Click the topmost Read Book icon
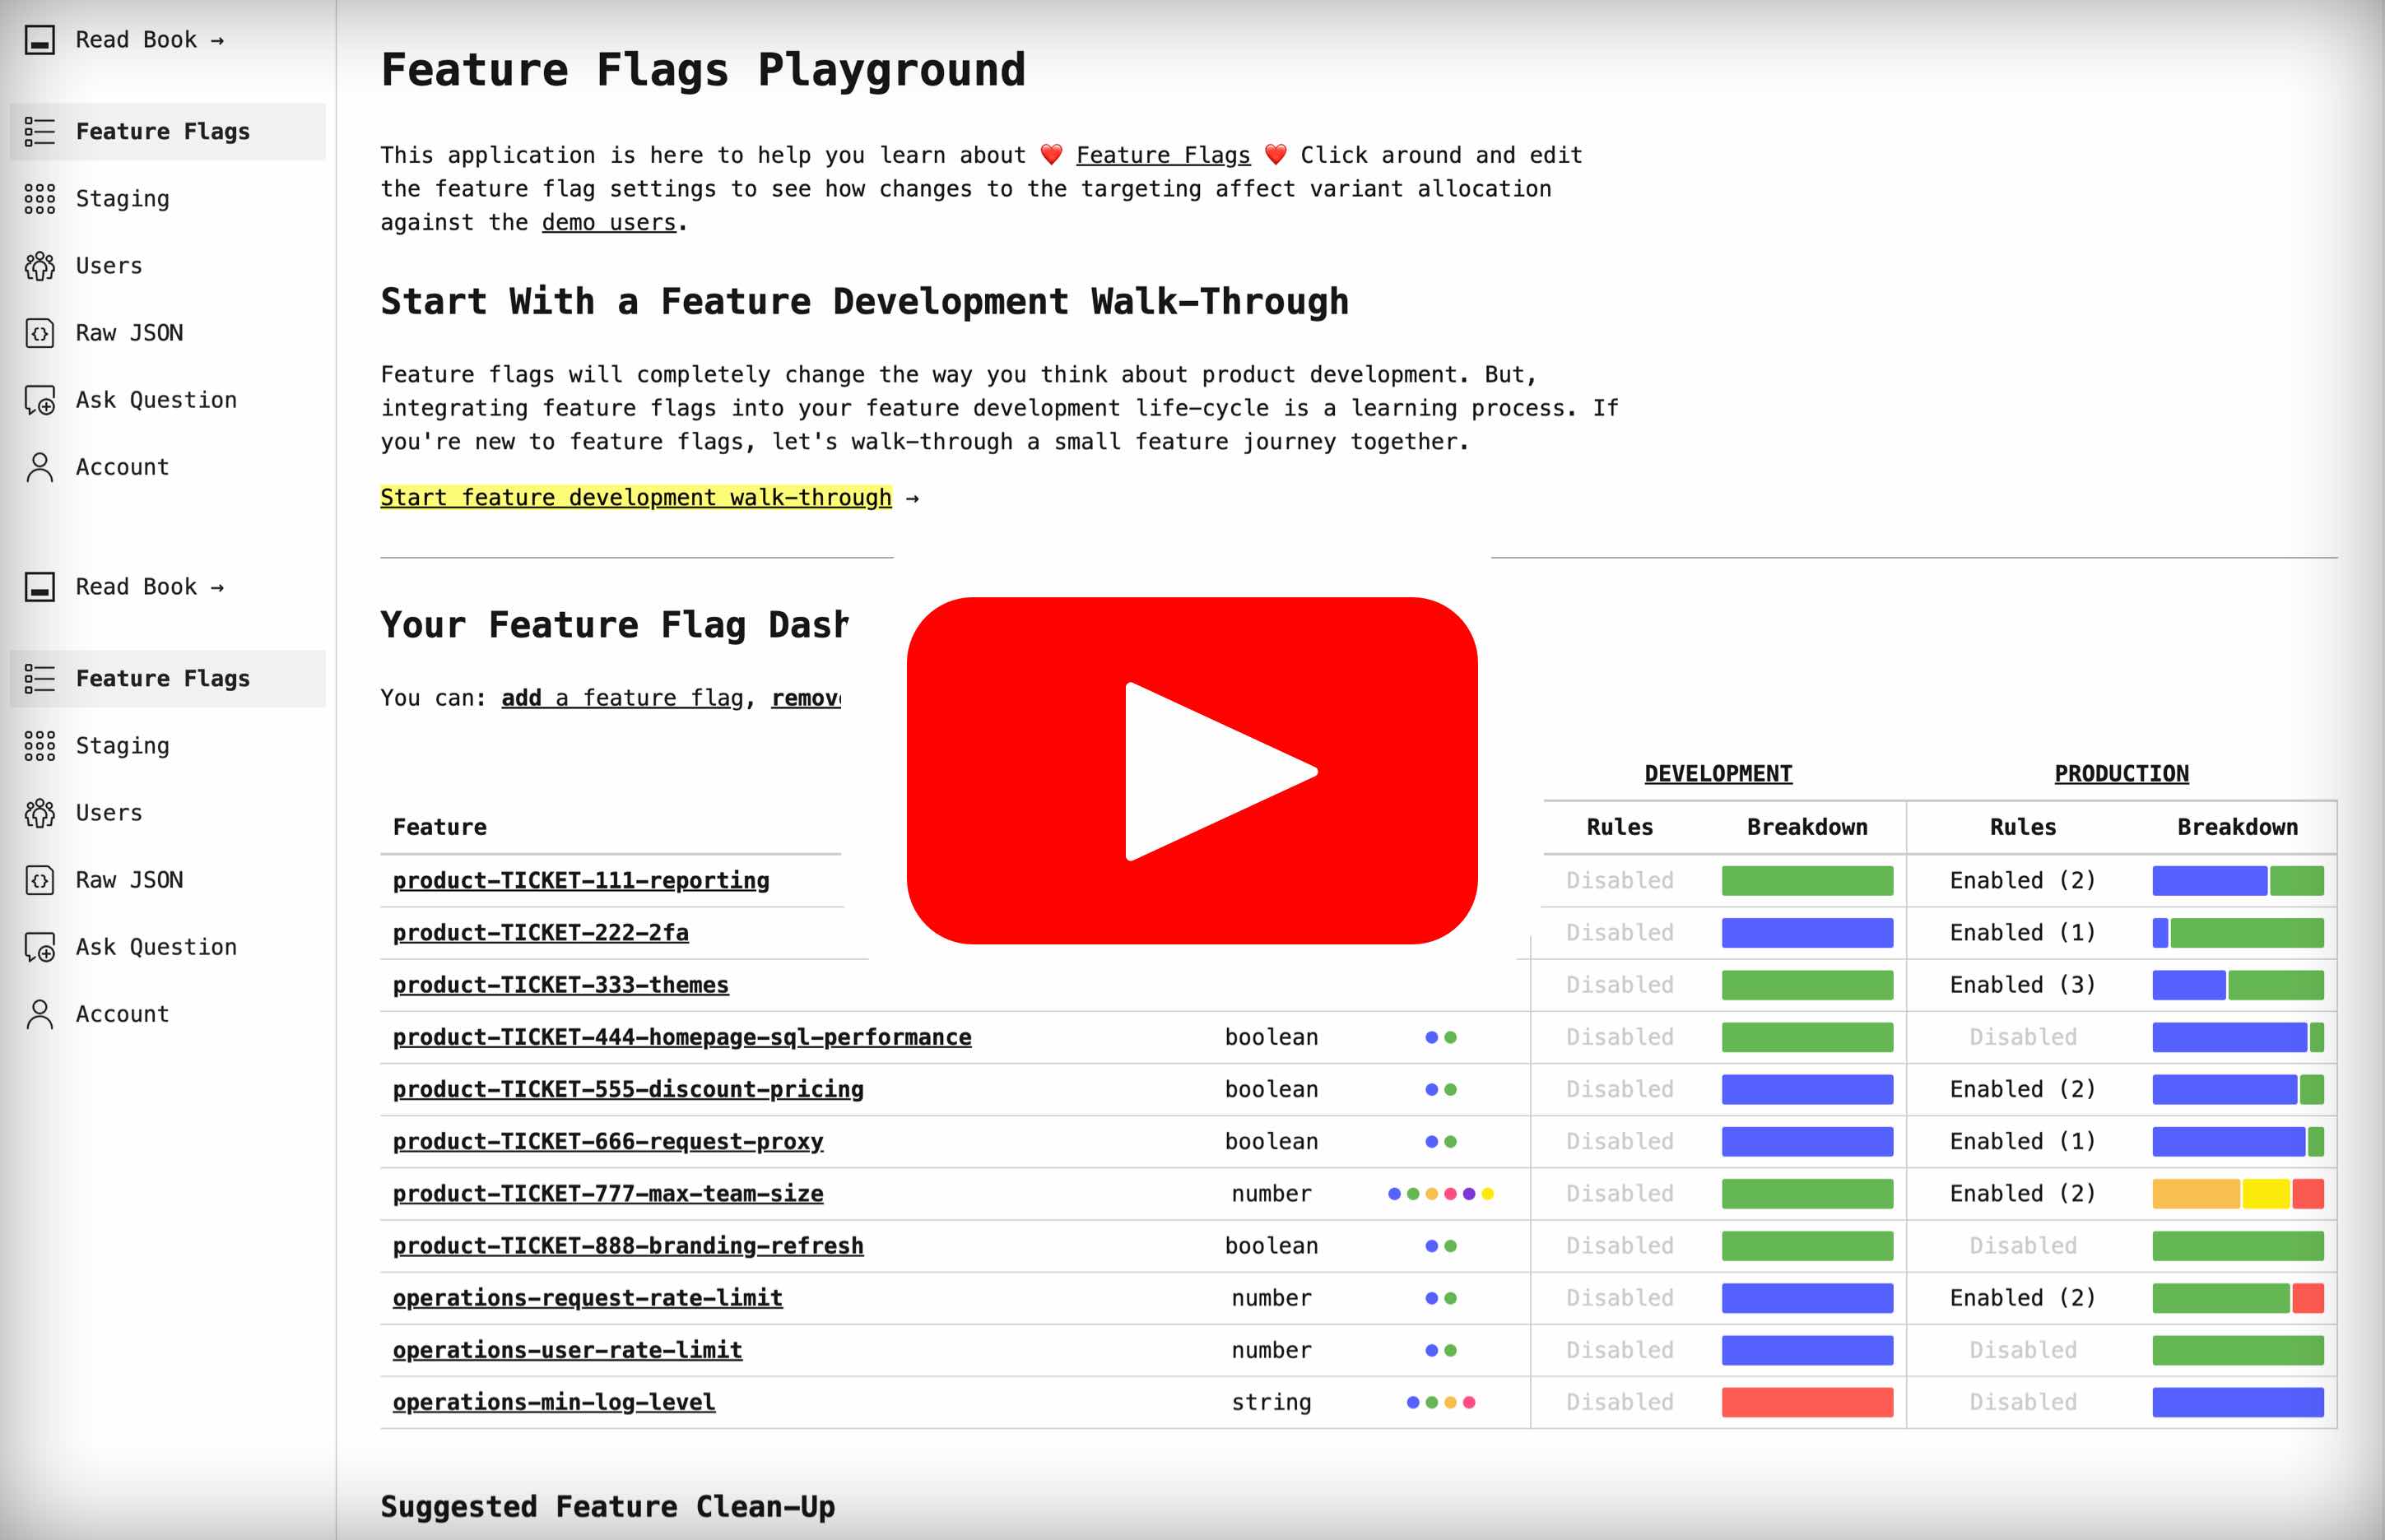2385x1540 pixels. (x=39, y=40)
